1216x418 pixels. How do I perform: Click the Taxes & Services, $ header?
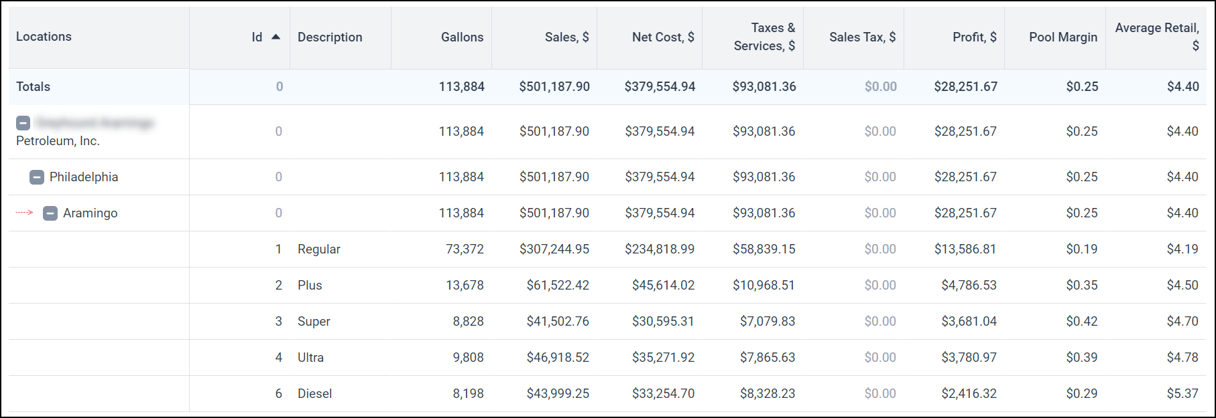point(764,37)
